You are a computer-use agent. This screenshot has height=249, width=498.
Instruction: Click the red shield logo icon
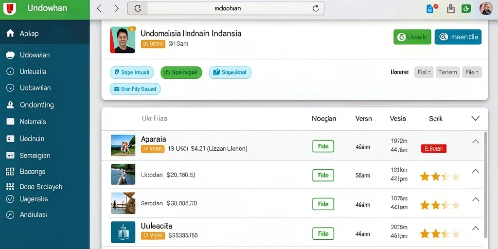[10, 9]
